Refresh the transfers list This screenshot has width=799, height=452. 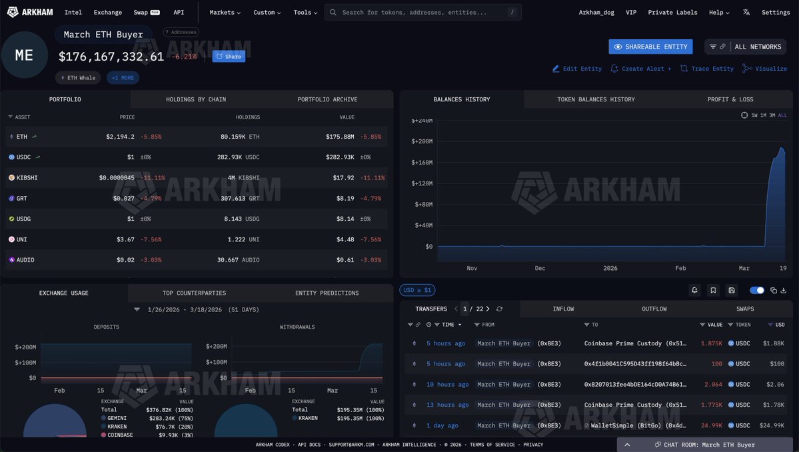499,309
